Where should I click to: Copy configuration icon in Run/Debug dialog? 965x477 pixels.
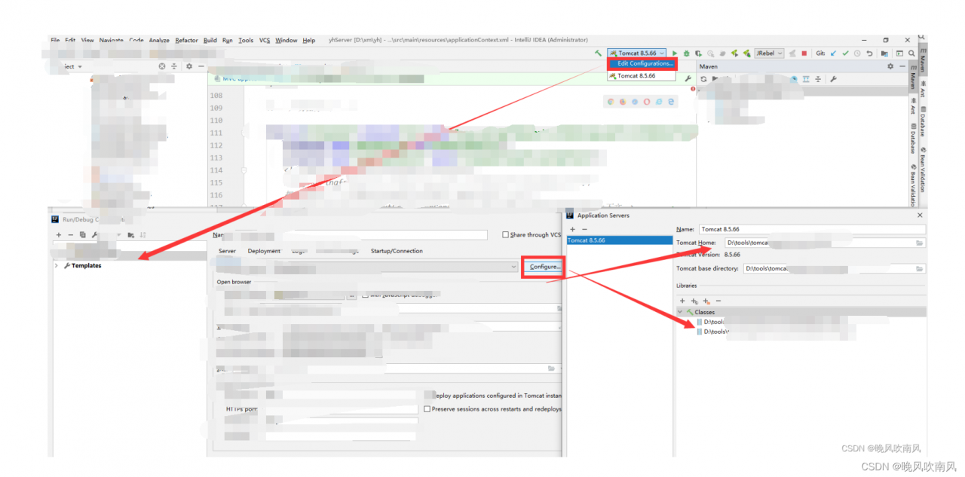tap(83, 235)
